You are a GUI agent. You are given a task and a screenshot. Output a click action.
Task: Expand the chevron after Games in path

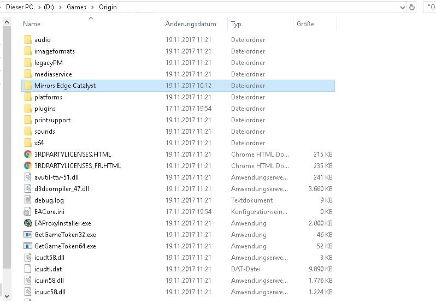[92, 7]
